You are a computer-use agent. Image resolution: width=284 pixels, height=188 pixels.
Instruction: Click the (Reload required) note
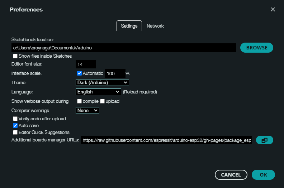(140, 92)
